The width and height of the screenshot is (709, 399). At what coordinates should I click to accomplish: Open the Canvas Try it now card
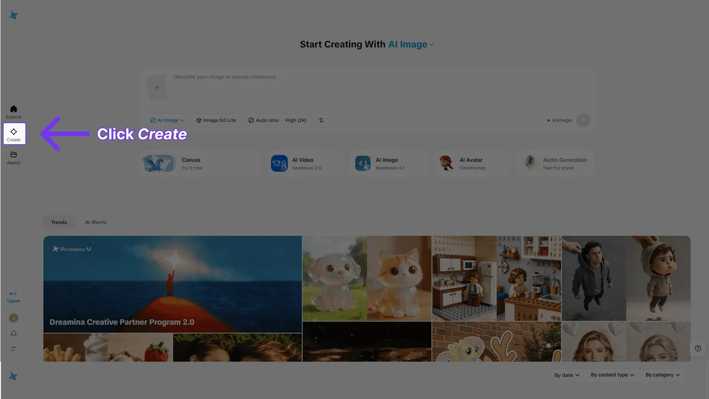coord(200,163)
